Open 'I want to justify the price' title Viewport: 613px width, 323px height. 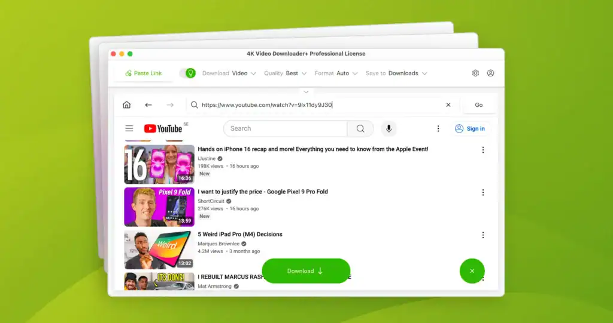click(x=263, y=192)
